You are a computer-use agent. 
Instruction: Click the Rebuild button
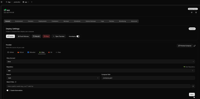(x=36, y=36)
